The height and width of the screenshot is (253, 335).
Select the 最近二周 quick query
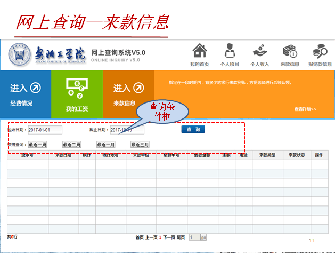click(x=71, y=145)
